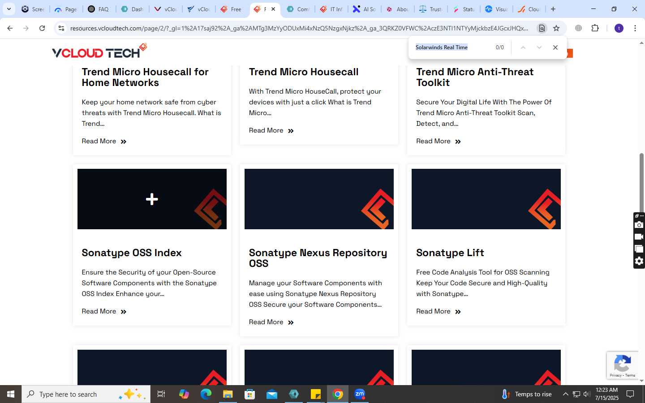This screenshot has height=403, width=645.
Task: Switch to the FAQ tab
Action: 99,9
